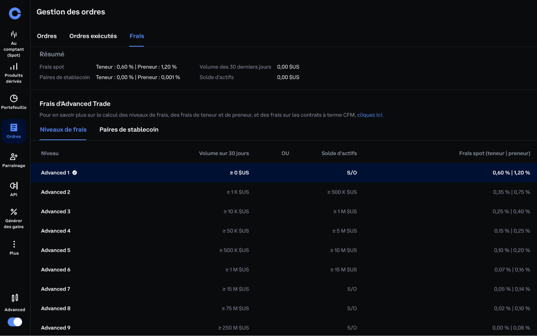Click the verified checkmark on Advanced 1
Image resolution: width=537 pixels, height=336 pixels.
pos(75,173)
